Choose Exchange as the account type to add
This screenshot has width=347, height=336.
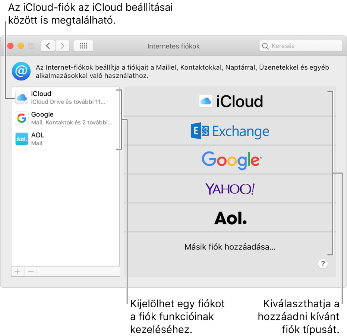[230, 131]
